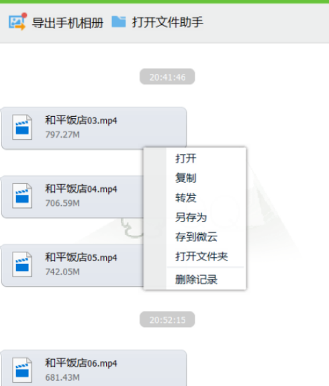
Task: Click video file icon of 和平饭店04.mp4
Action: coord(22,196)
